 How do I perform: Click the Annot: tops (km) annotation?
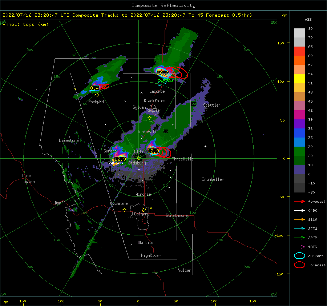[25, 24]
